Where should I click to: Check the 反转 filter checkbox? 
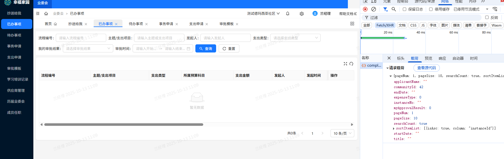pyautogui.click(x=487, y=17)
